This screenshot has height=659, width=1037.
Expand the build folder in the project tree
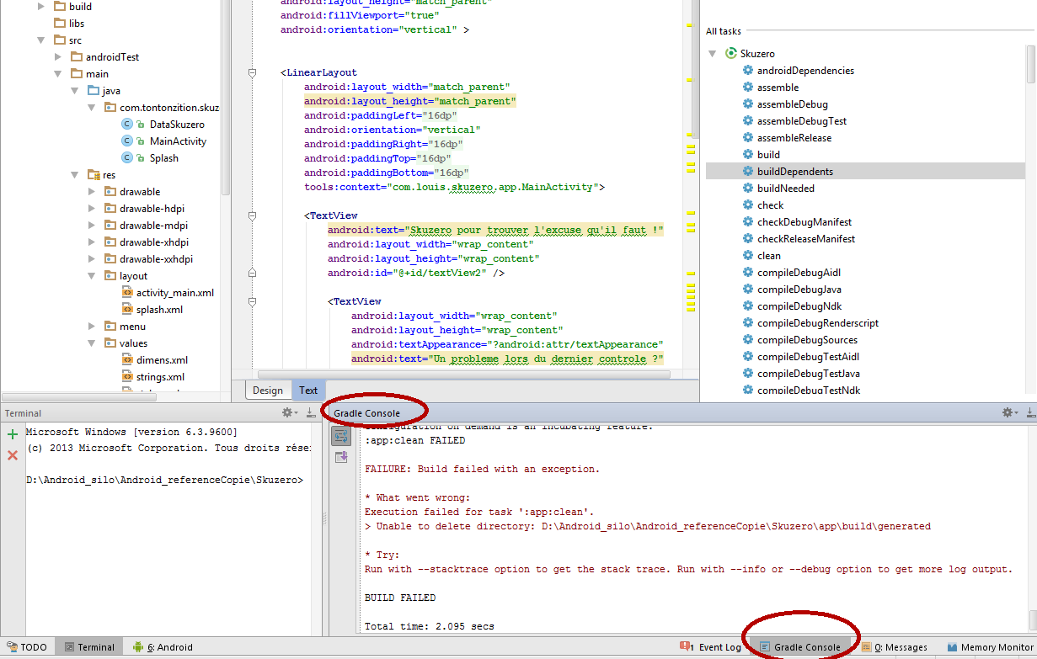pos(41,7)
